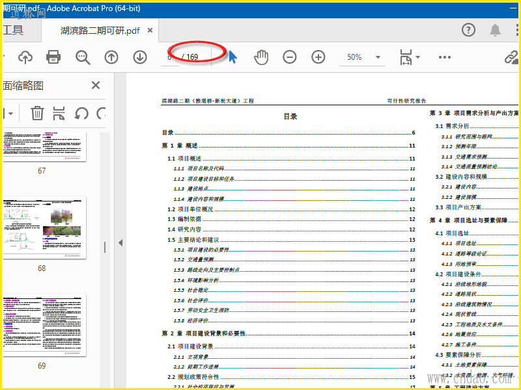
Task: Click the current page number field
Action: (169, 57)
